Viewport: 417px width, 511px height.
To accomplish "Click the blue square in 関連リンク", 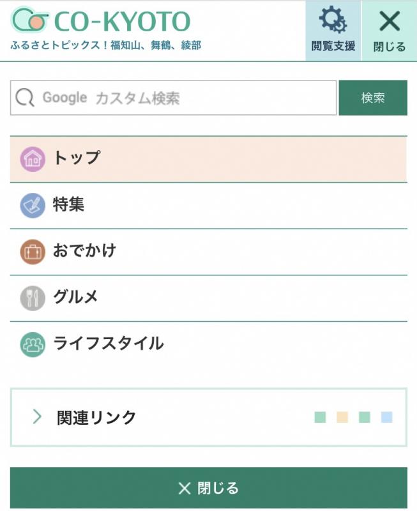I will [x=386, y=418].
